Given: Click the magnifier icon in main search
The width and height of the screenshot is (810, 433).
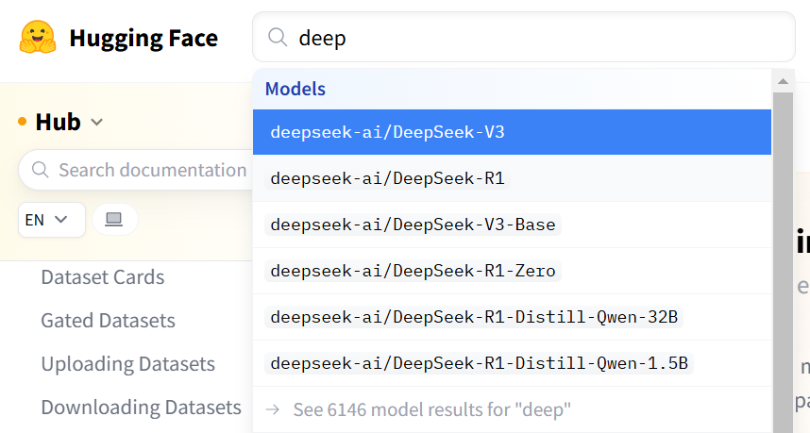Looking at the screenshot, I should point(278,37).
